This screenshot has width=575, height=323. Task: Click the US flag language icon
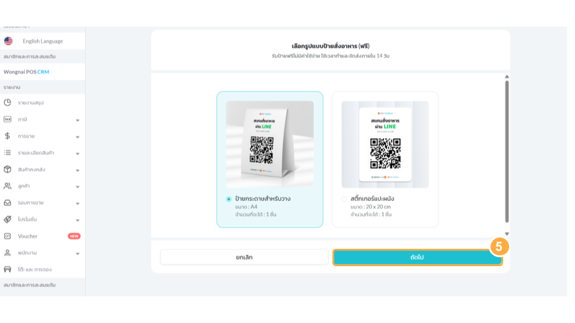tap(8, 41)
